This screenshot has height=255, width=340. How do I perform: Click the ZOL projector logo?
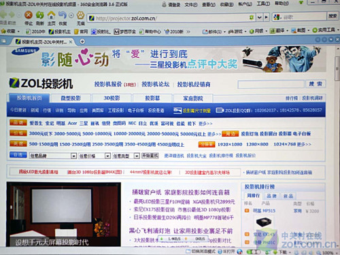(x=41, y=84)
